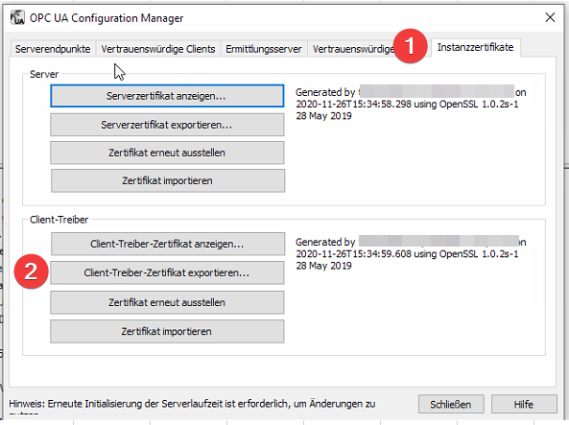The image size is (569, 425).
Task: Click Zertifikat importieren in Server group
Action: pyautogui.click(x=168, y=180)
